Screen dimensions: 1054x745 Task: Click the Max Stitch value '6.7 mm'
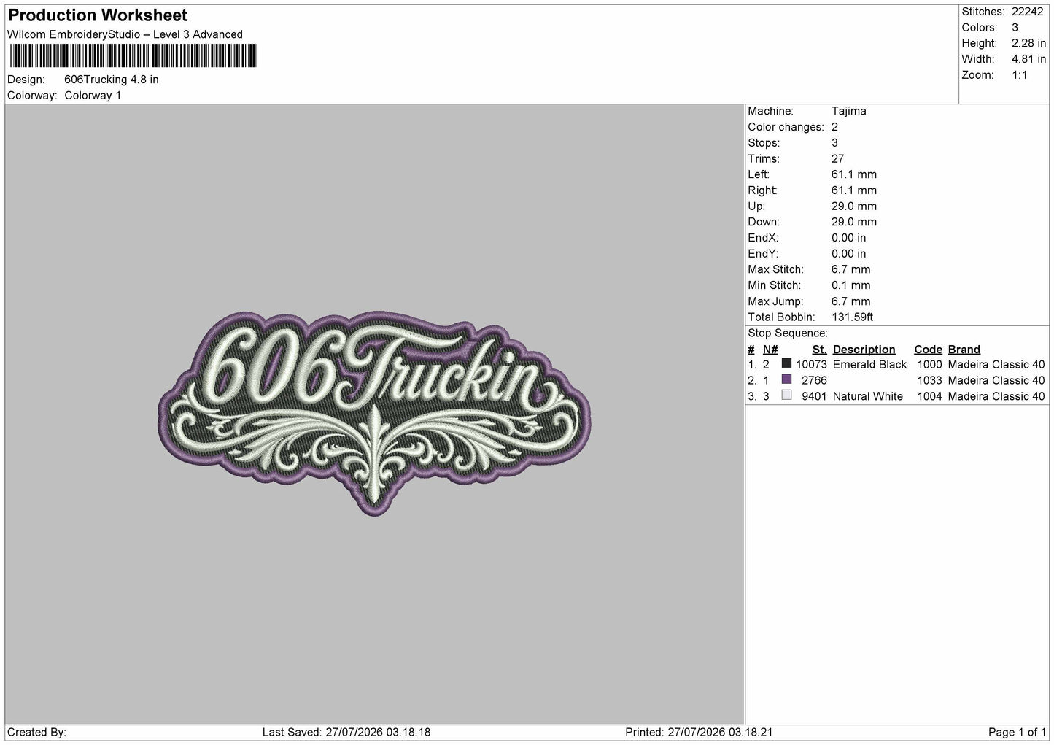(x=850, y=269)
